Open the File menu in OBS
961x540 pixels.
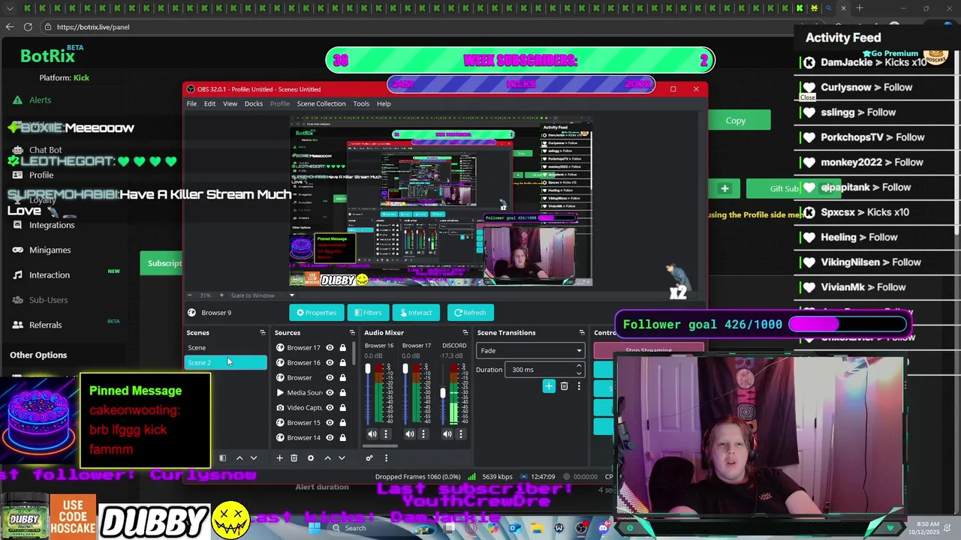pyautogui.click(x=191, y=103)
